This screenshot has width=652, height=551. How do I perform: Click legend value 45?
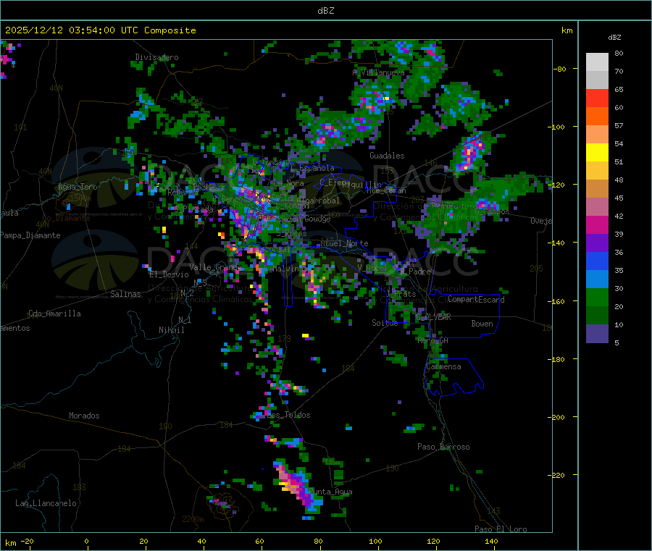619,198
